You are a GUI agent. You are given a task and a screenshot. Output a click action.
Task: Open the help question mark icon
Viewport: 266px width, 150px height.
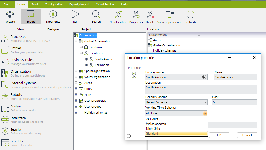click(129, 136)
